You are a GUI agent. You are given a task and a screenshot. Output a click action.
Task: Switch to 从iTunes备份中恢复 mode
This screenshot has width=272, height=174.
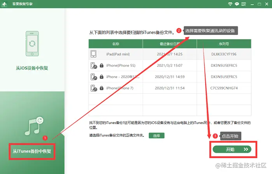32,151
